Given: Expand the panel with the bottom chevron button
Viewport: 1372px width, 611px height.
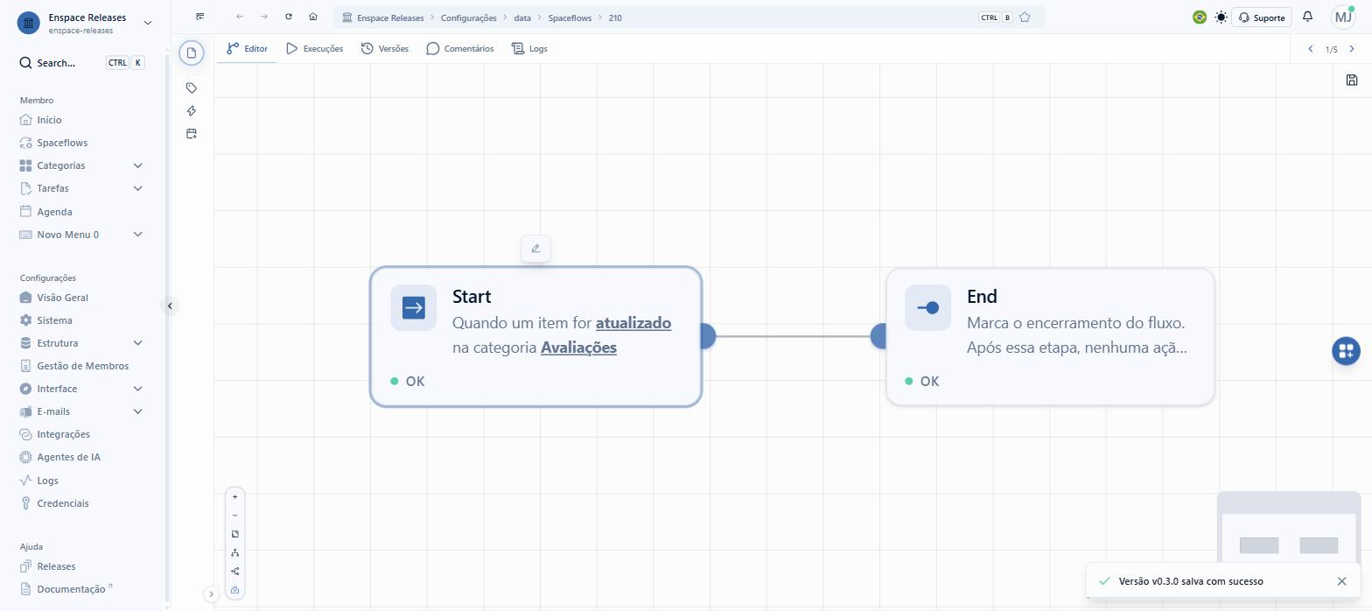Looking at the screenshot, I should (x=211, y=594).
